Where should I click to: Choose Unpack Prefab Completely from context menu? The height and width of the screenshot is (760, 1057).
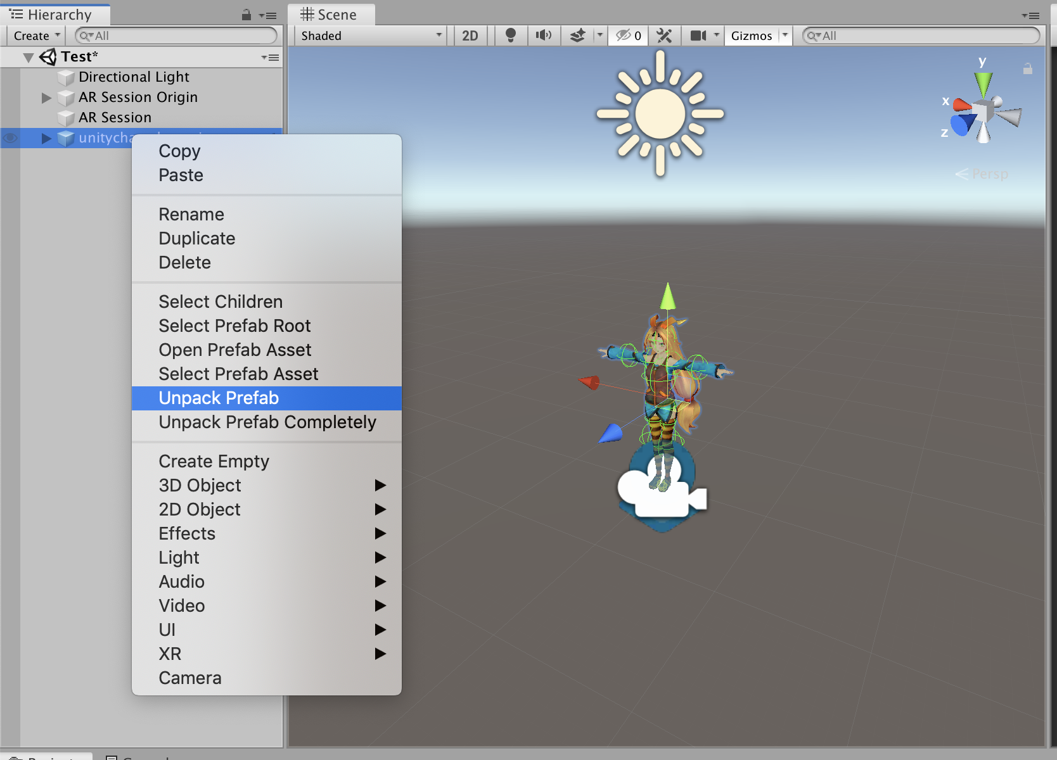pyautogui.click(x=267, y=422)
